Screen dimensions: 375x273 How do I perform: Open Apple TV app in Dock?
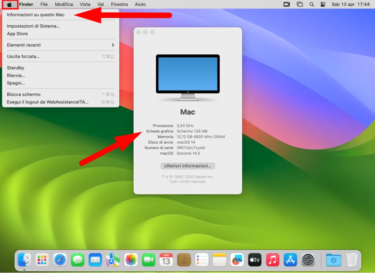click(x=255, y=260)
